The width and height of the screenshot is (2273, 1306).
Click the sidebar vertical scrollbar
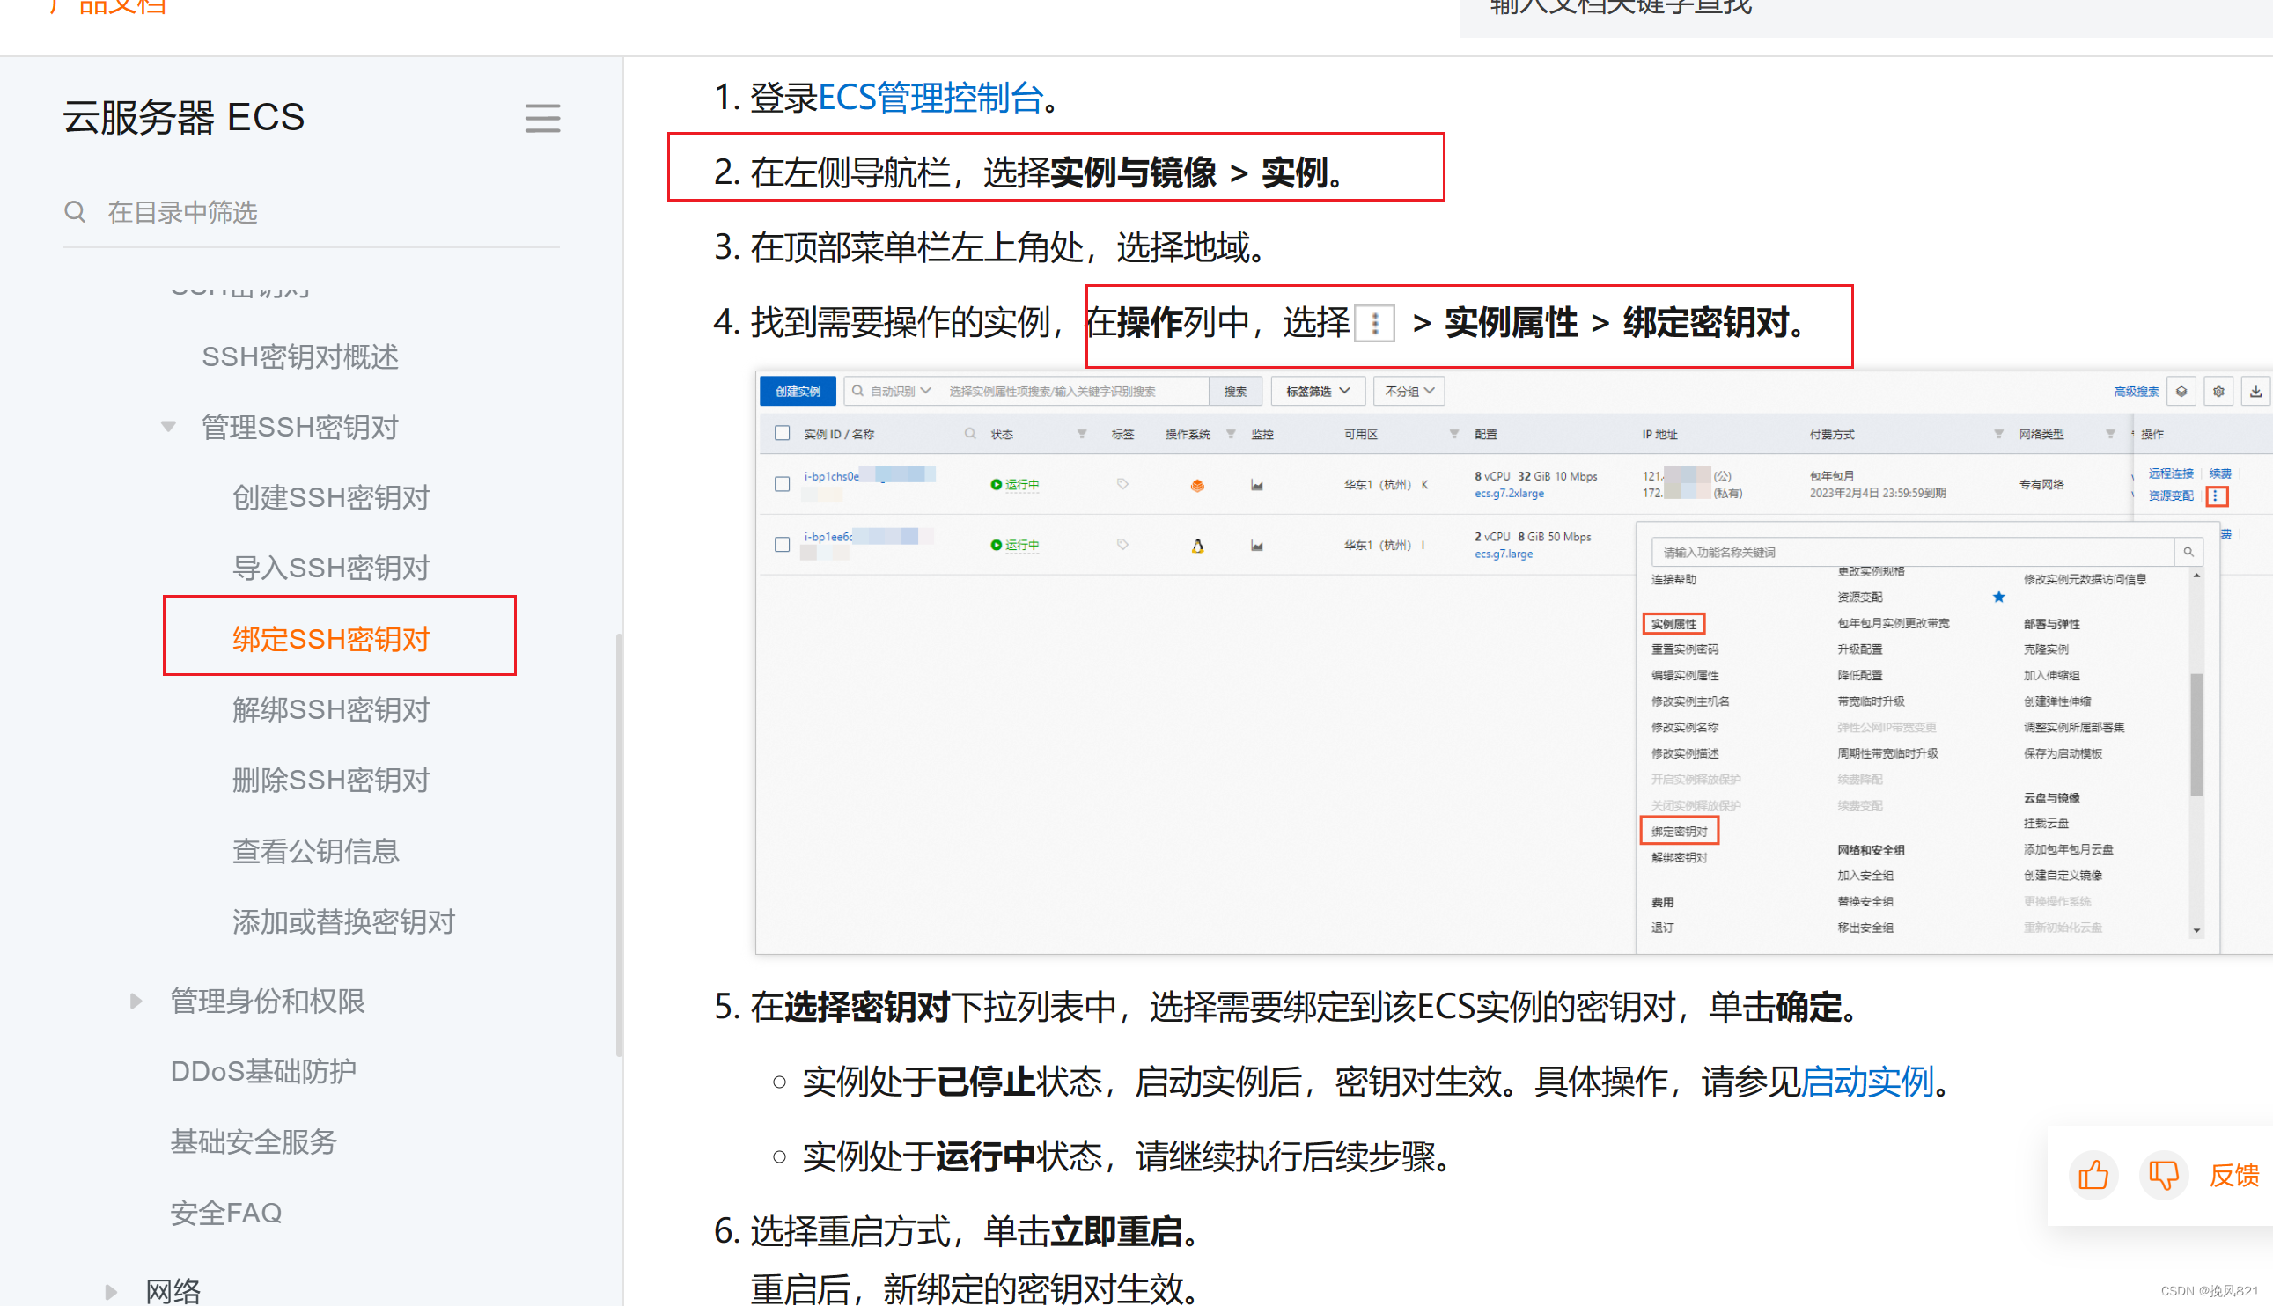[618, 843]
